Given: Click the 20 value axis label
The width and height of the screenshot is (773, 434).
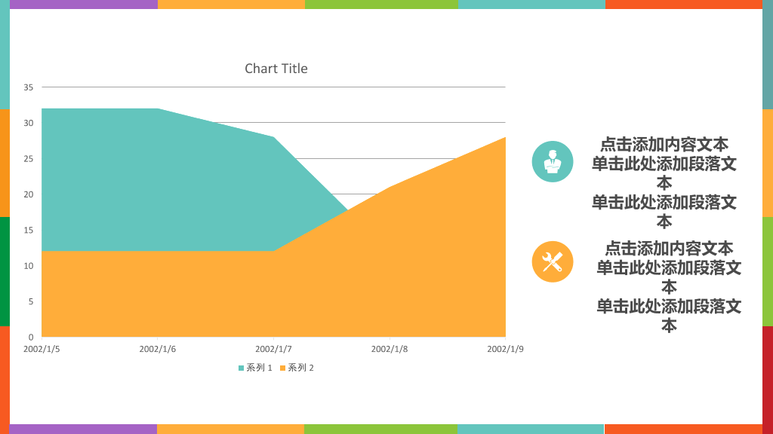Looking at the screenshot, I should 29,194.
